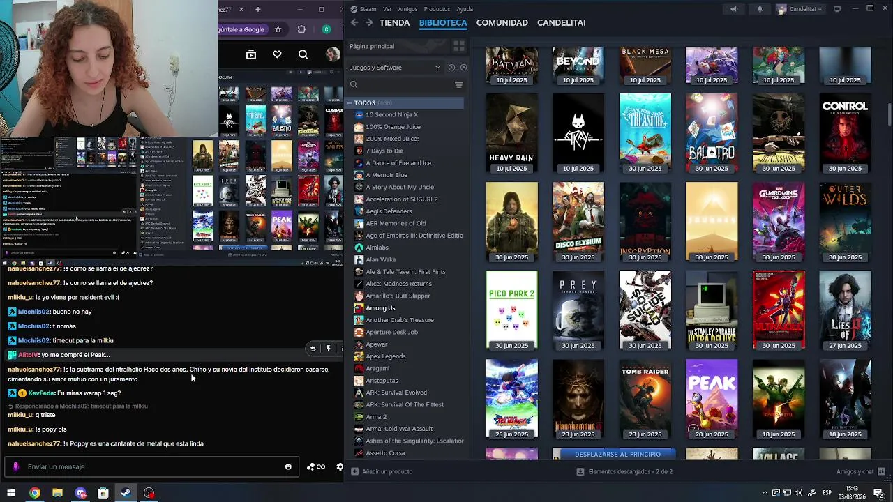The height and width of the screenshot is (502, 893).
Task: Pin AlitolV's highlighted chat message
Action: click(x=328, y=349)
